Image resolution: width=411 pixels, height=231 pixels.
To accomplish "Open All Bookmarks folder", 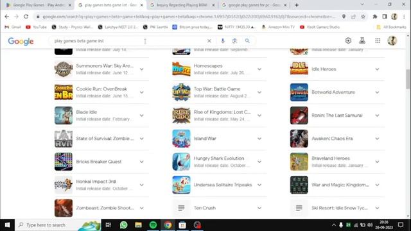I will coord(391,27).
